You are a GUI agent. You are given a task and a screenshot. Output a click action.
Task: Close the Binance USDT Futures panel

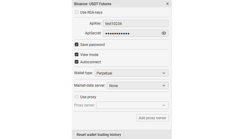pos(167,4)
